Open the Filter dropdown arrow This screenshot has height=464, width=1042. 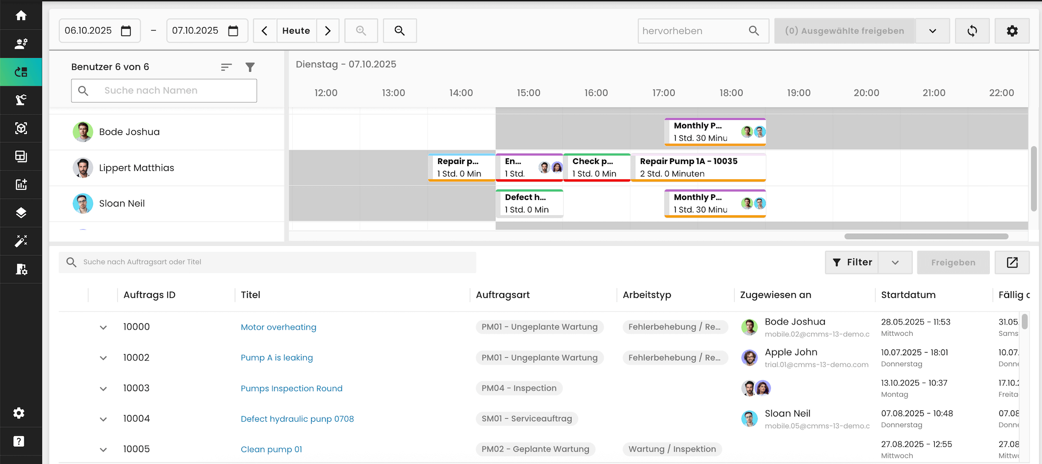895,262
